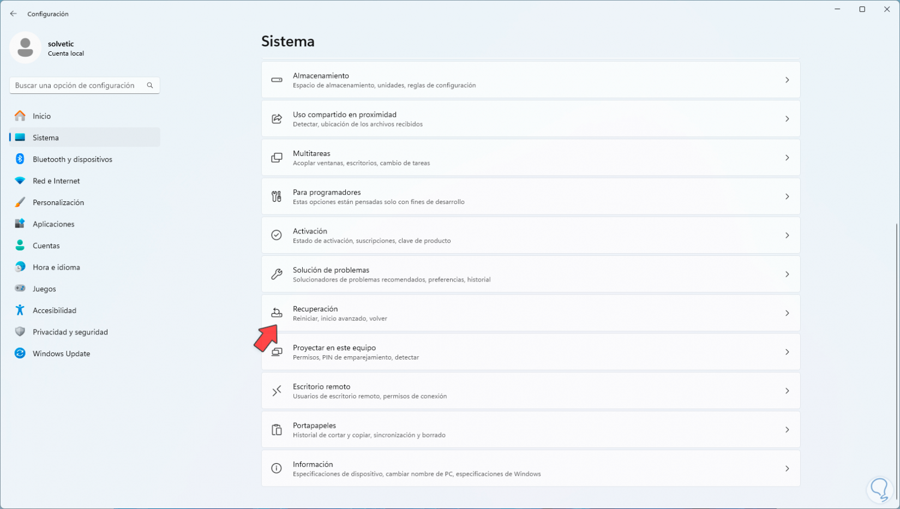The image size is (900, 509).
Task: Expand Proyectar en este equipo chevron
Action: pyautogui.click(x=787, y=352)
